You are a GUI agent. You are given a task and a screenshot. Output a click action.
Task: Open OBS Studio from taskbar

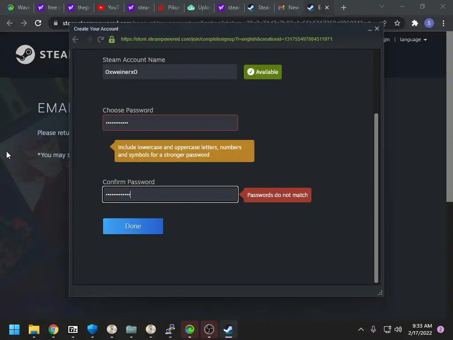click(209, 329)
